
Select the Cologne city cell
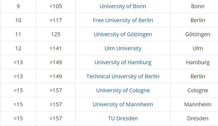198,90
